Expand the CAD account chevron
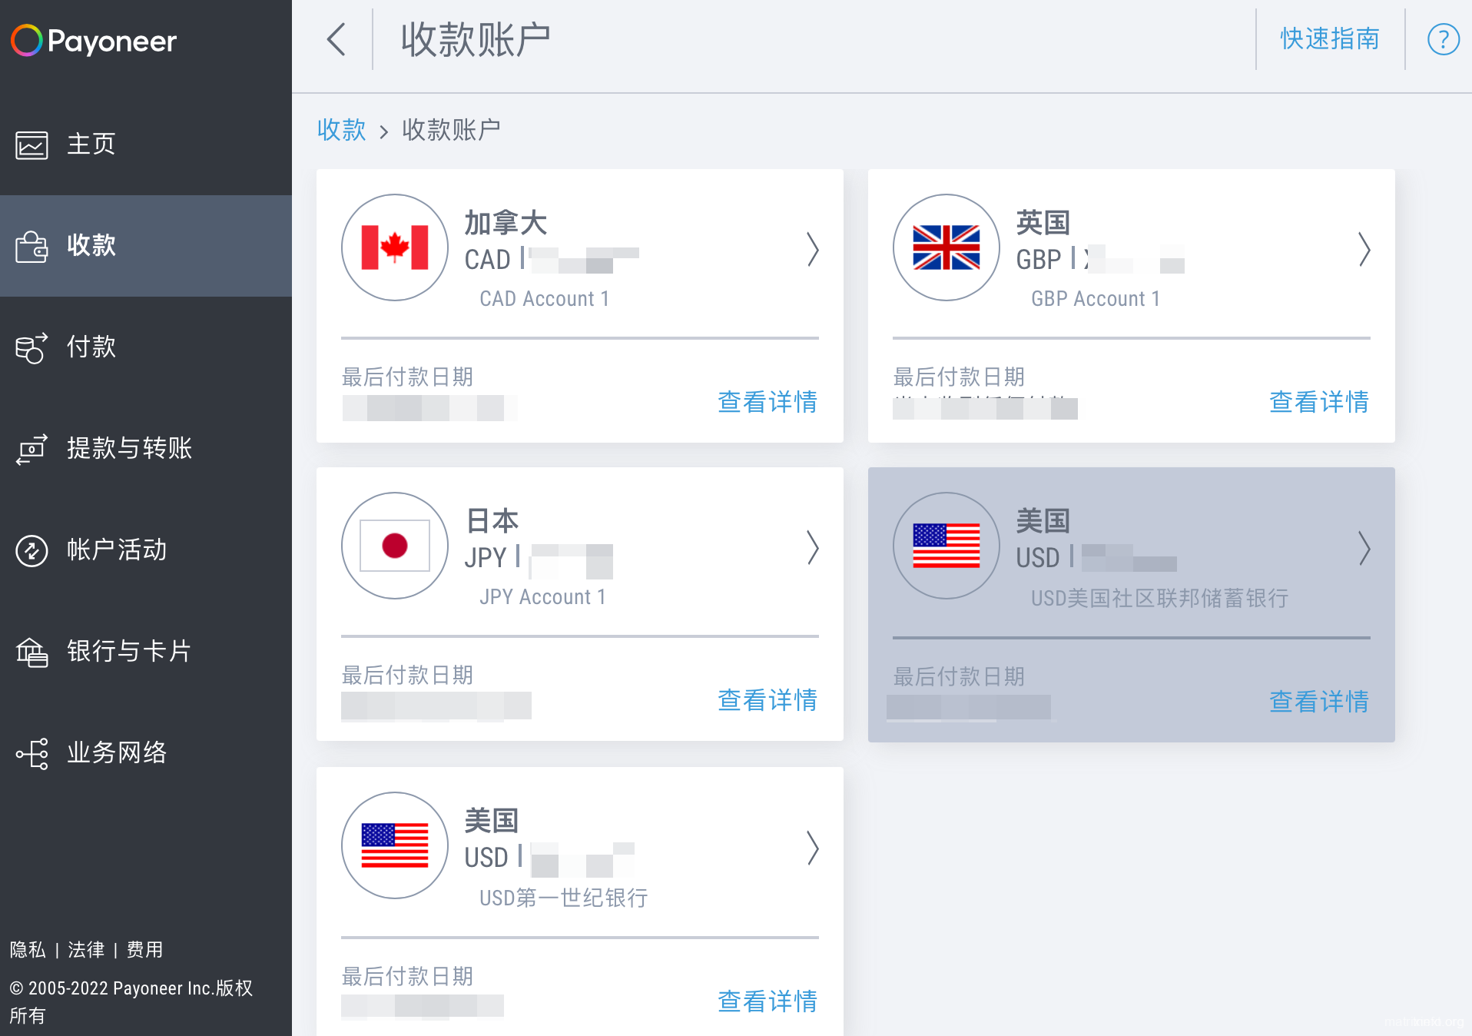 813,249
